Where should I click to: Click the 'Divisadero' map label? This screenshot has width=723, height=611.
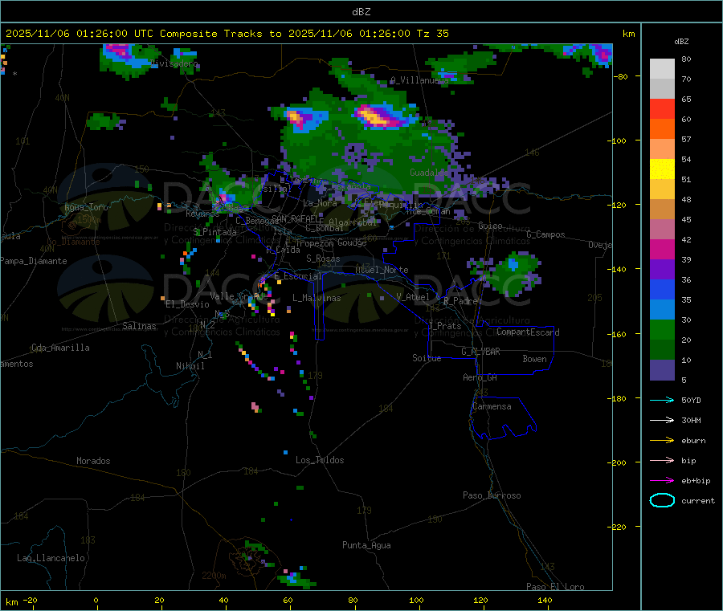tap(174, 63)
